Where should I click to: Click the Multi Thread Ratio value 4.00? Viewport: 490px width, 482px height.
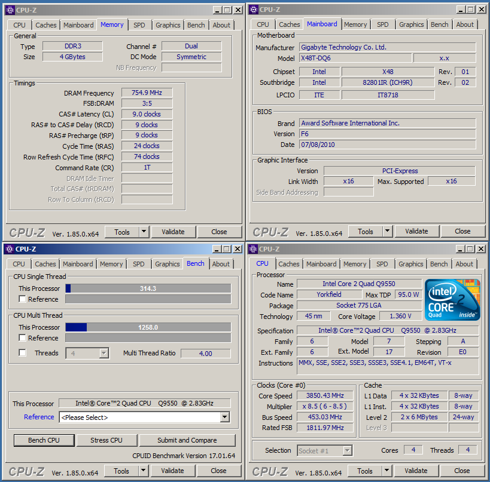[206, 354]
